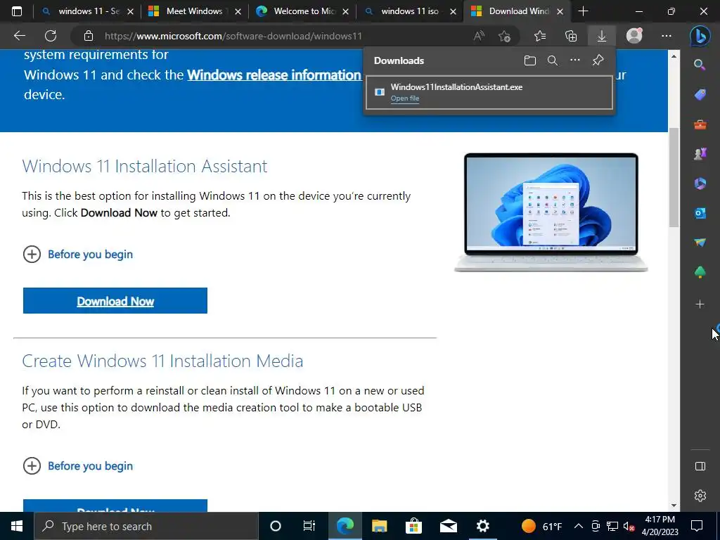Select the Windows11InstallationAssistant.exe download entry
This screenshot has width=720, height=540.
[x=489, y=93]
